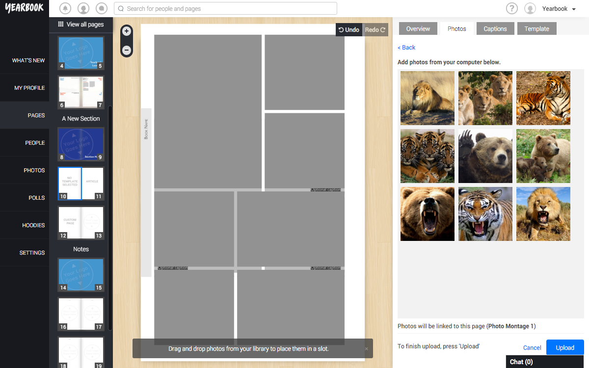Switch to the Captions tab
Screen dimensions: 589x368
tap(495, 29)
